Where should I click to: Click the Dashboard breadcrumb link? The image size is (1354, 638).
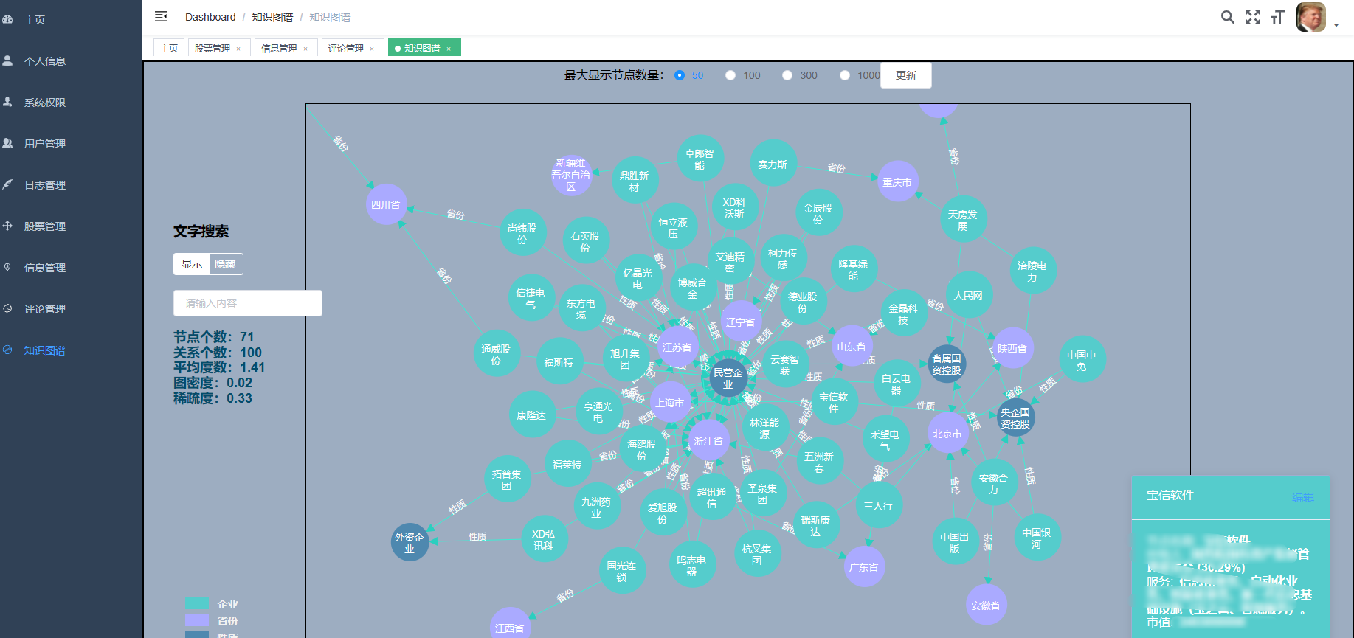(x=210, y=17)
